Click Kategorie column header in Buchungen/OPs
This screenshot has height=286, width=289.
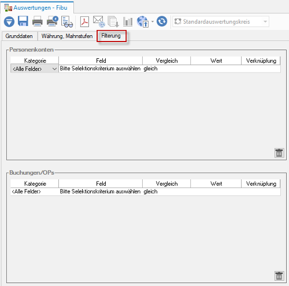point(35,184)
